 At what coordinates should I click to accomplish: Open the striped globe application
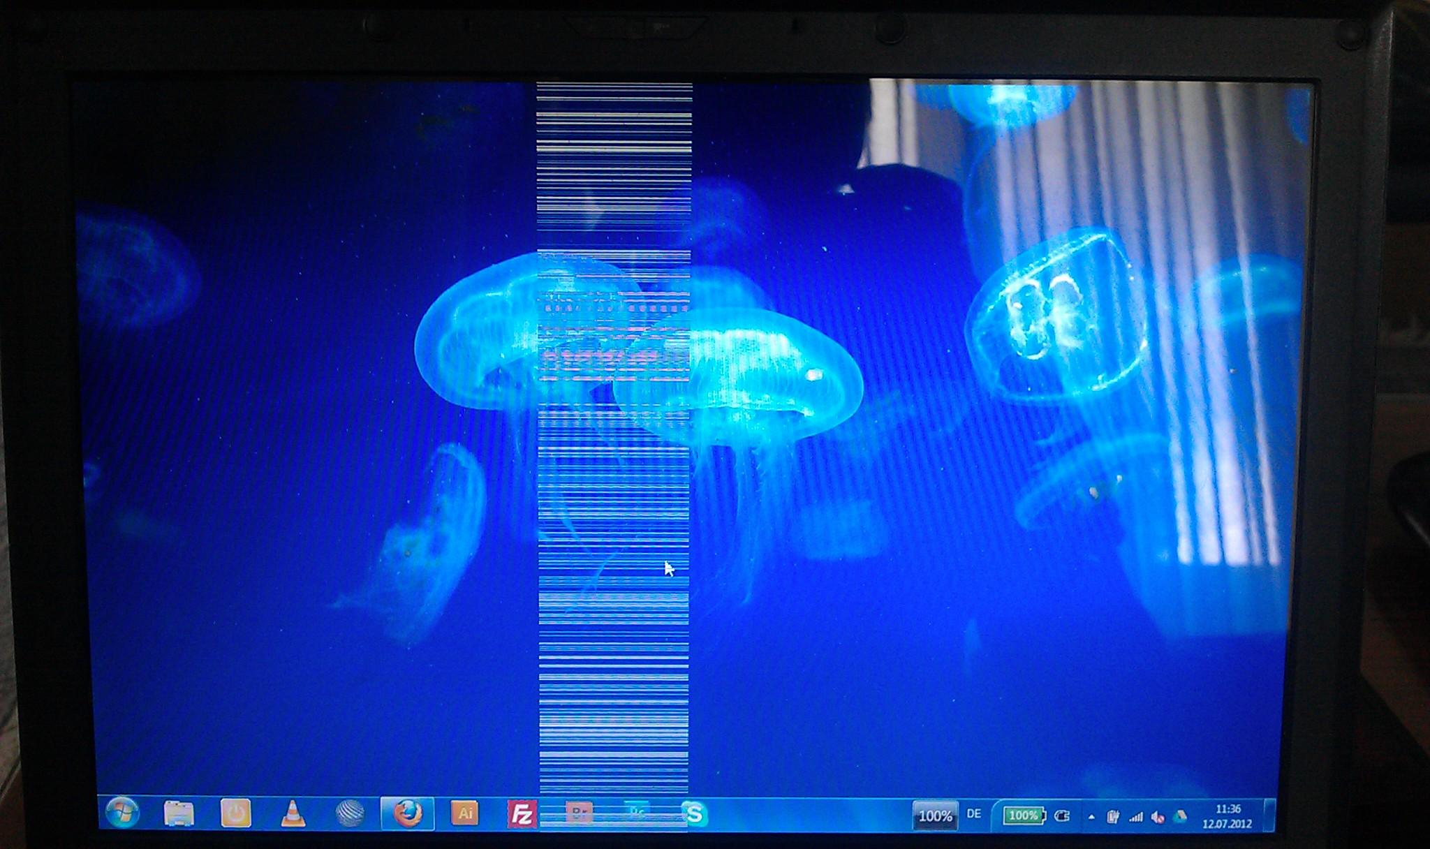[350, 813]
